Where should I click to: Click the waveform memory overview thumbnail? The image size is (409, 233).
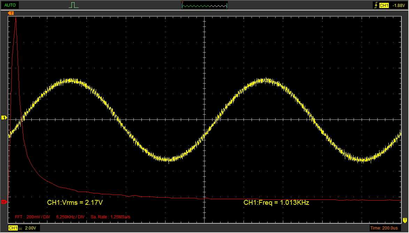click(204, 5)
